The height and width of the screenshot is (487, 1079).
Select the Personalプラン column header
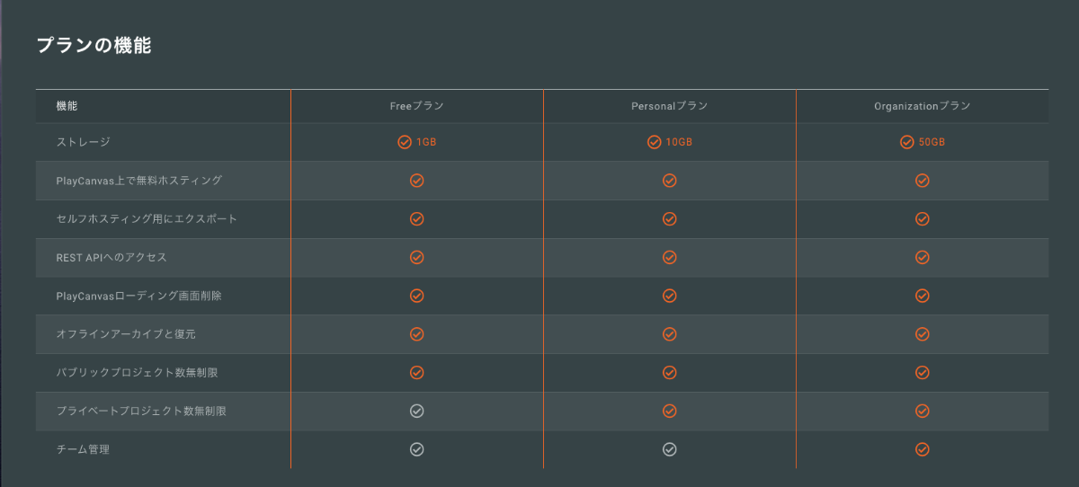click(669, 106)
